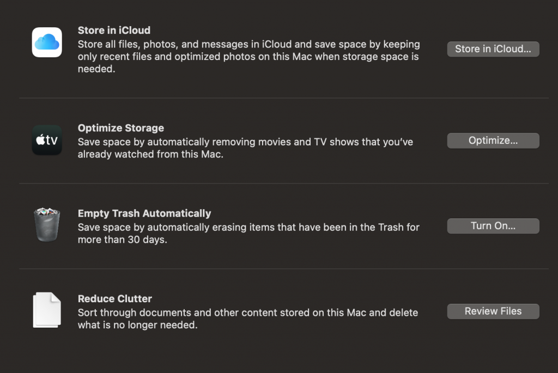Click the 'more than 30 days' text
The height and width of the screenshot is (373, 558).
[x=122, y=240]
